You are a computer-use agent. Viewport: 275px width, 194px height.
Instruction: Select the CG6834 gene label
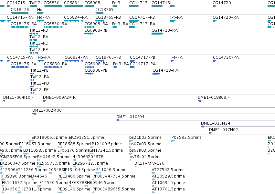tap(72, 3)
